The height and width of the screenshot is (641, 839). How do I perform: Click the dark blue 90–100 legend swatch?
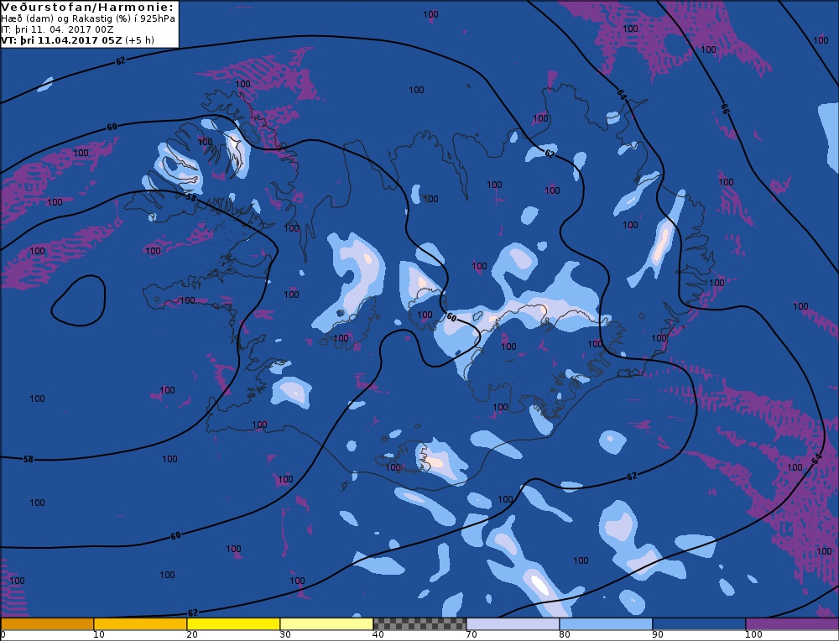[x=699, y=624]
